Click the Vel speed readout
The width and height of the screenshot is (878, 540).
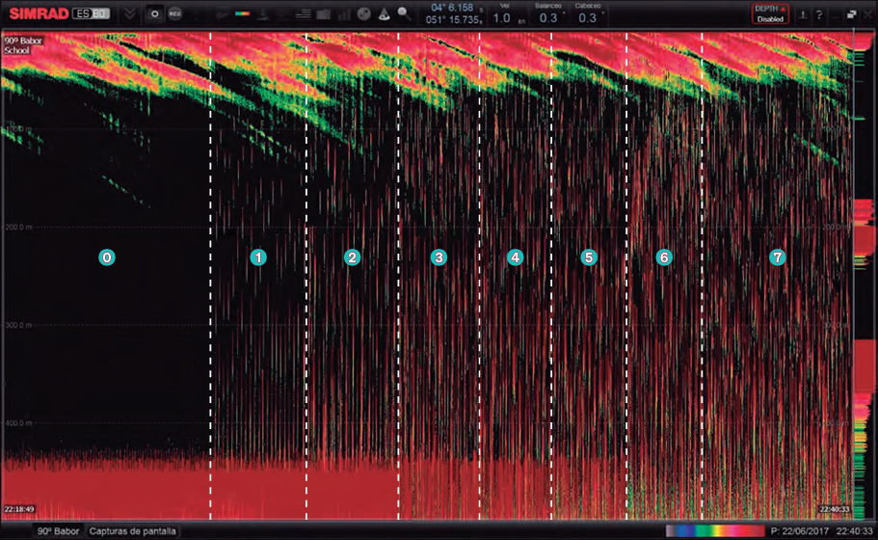tap(502, 13)
